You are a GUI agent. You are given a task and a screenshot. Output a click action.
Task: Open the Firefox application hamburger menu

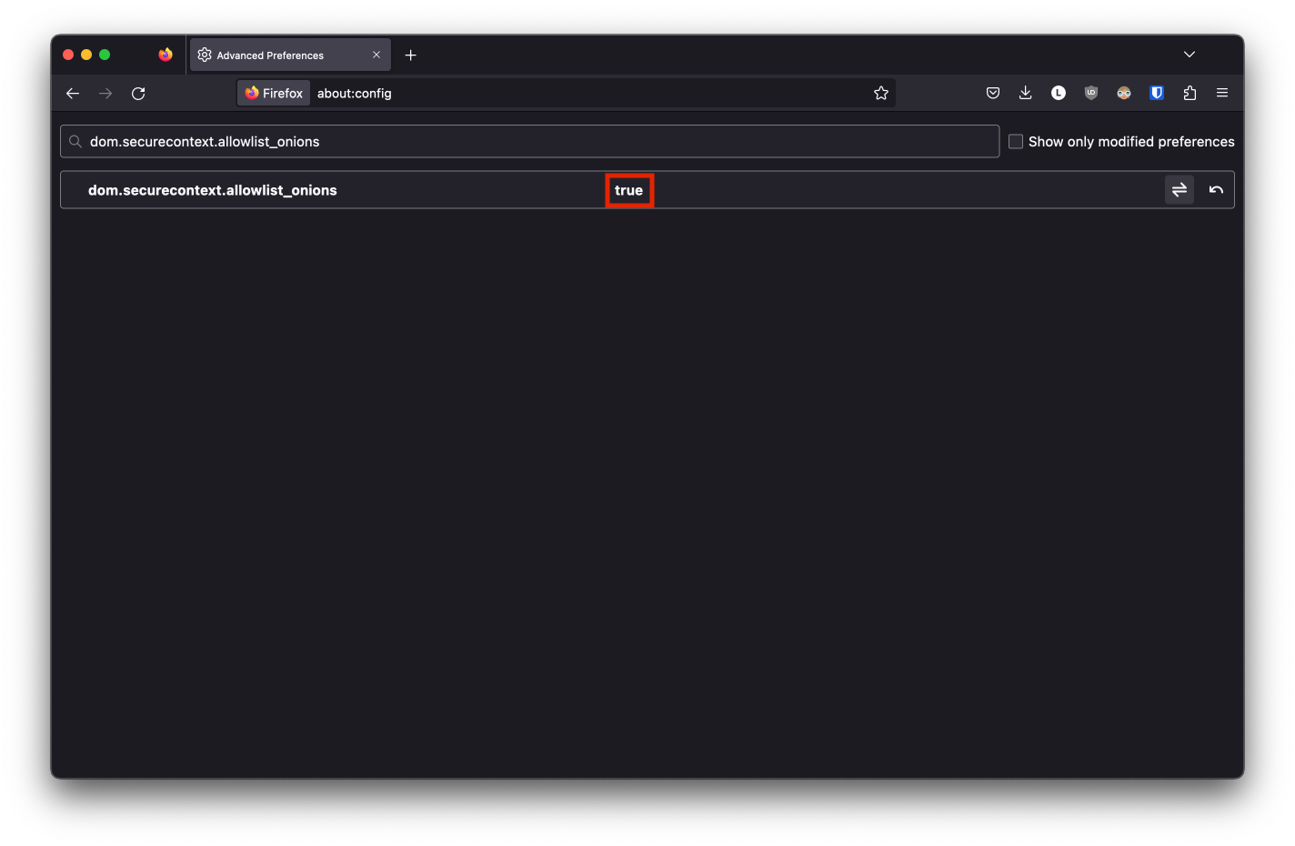(x=1222, y=93)
